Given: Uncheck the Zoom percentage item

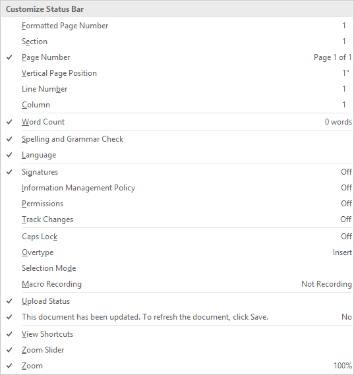Looking at the screenshot, I should 177,366.
